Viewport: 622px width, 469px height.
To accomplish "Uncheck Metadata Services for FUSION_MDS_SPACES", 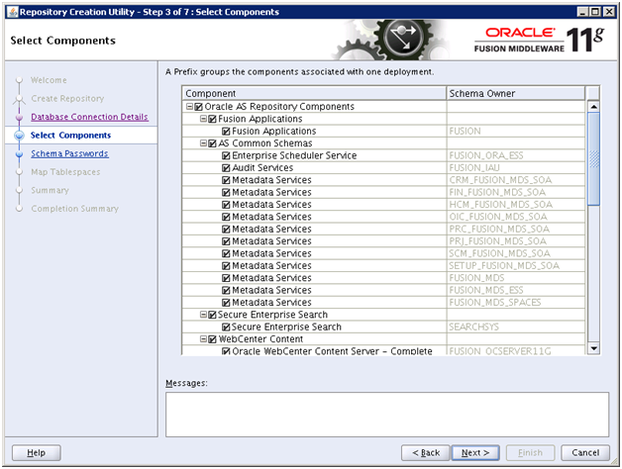I will [x=226, y=303].
